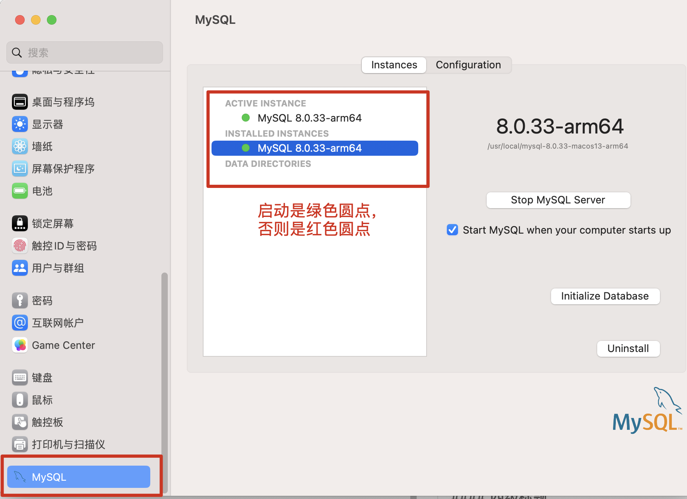Screen dimensions: 687x499
Task: Open Printers & Scanners icon (打印机与扫描仪)
Action: [20, 445]
